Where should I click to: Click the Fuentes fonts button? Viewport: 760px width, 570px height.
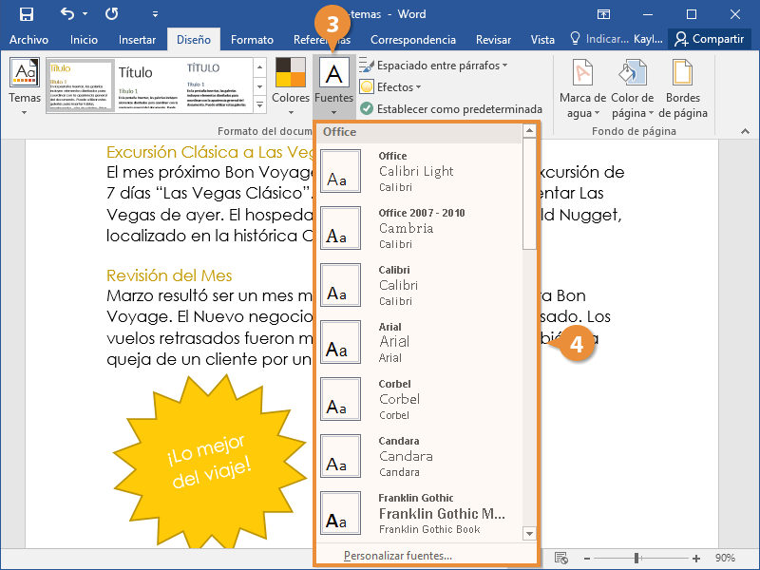tap(334, 86)
